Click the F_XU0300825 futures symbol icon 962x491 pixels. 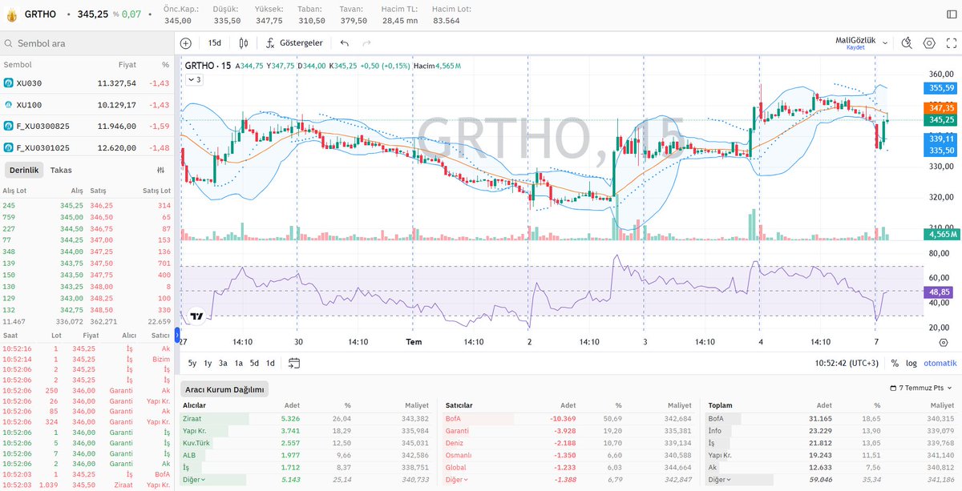click(x=8, y=126)
